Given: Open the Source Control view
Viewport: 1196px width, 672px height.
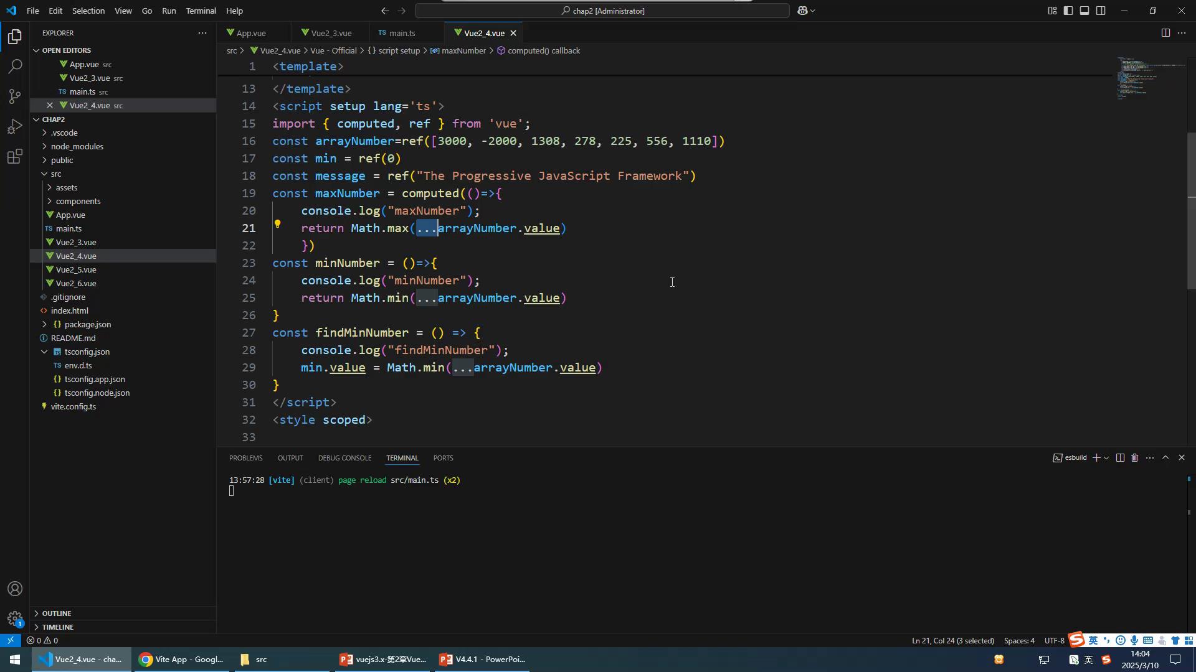Looking at the screenshot, I should tap(15, 96).
